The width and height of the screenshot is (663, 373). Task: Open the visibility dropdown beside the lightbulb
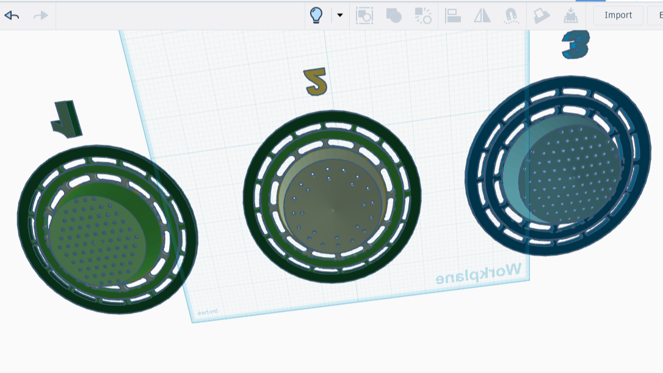pos(339,15)
